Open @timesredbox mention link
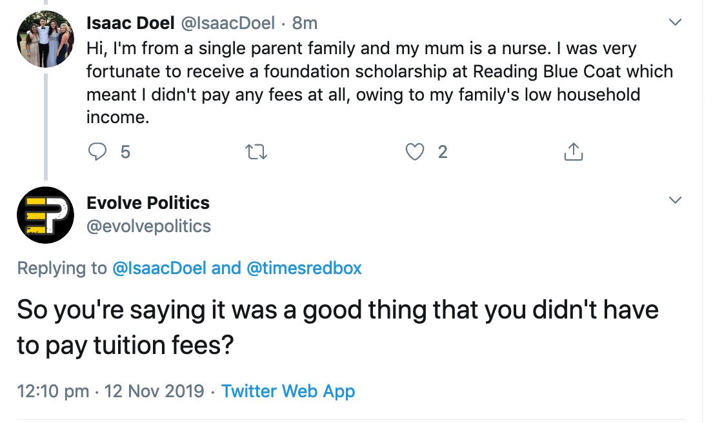Image resolution: width=713 pixels, height=423 pixels. (x=304, y=268)
